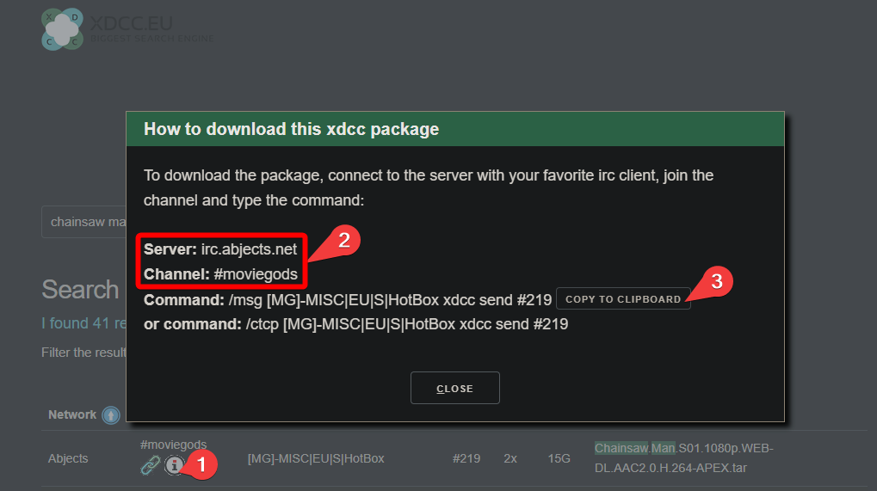Open the chain link icon under #moviegods
Image resolution: width=877 pixels, height=491 pixels.
tap(151, 465)
